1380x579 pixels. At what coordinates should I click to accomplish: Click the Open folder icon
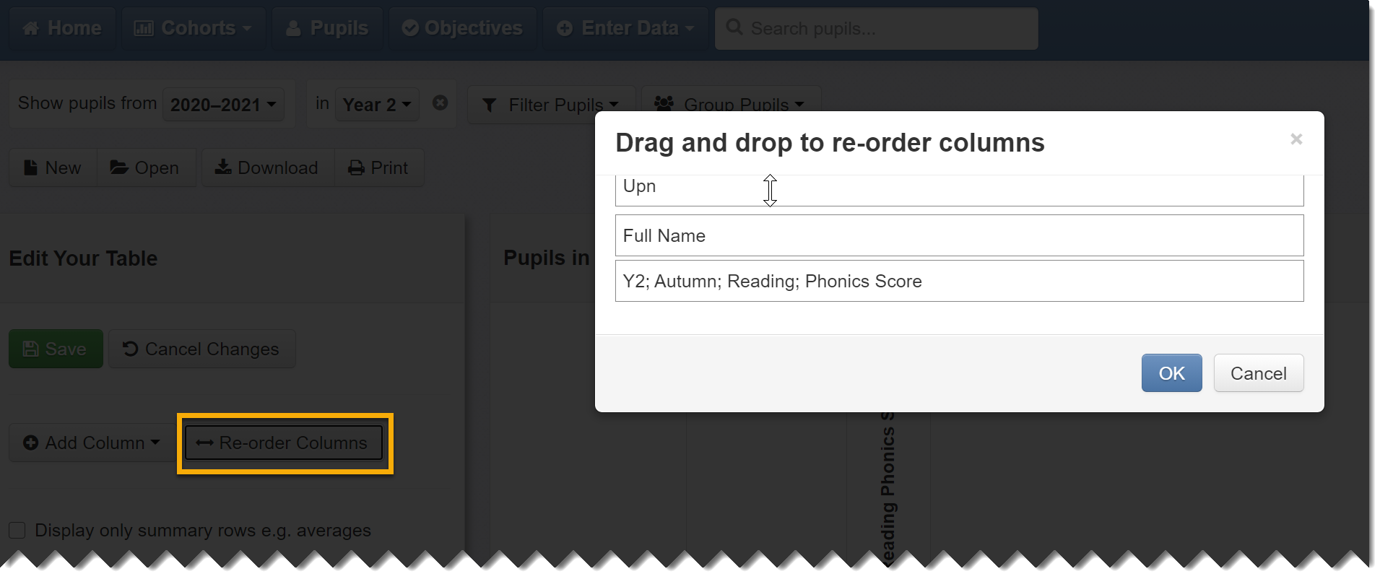(x=119, y=167)
